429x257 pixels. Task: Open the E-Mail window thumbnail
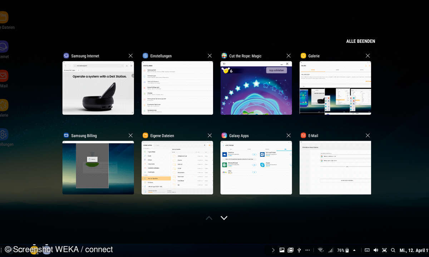tap(335, 168)
